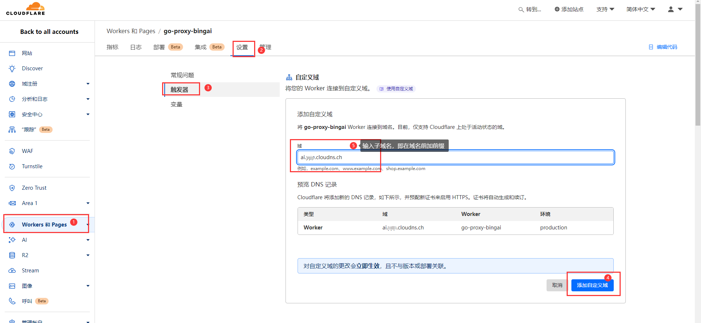701x323 pixels.
Task: Open Turnstile in the sidebar
Action: (x=32, y=166)
